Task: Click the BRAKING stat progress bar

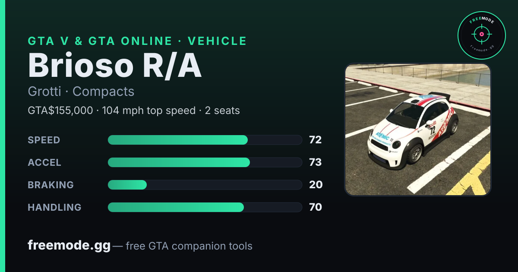Action: 205,185
